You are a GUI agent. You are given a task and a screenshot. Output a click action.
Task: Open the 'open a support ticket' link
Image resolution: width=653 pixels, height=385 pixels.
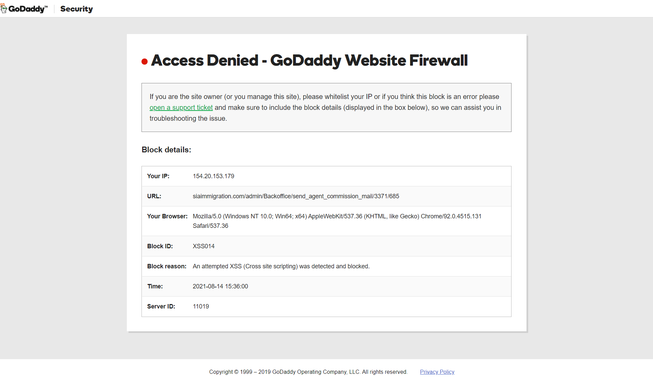(181, 107)
